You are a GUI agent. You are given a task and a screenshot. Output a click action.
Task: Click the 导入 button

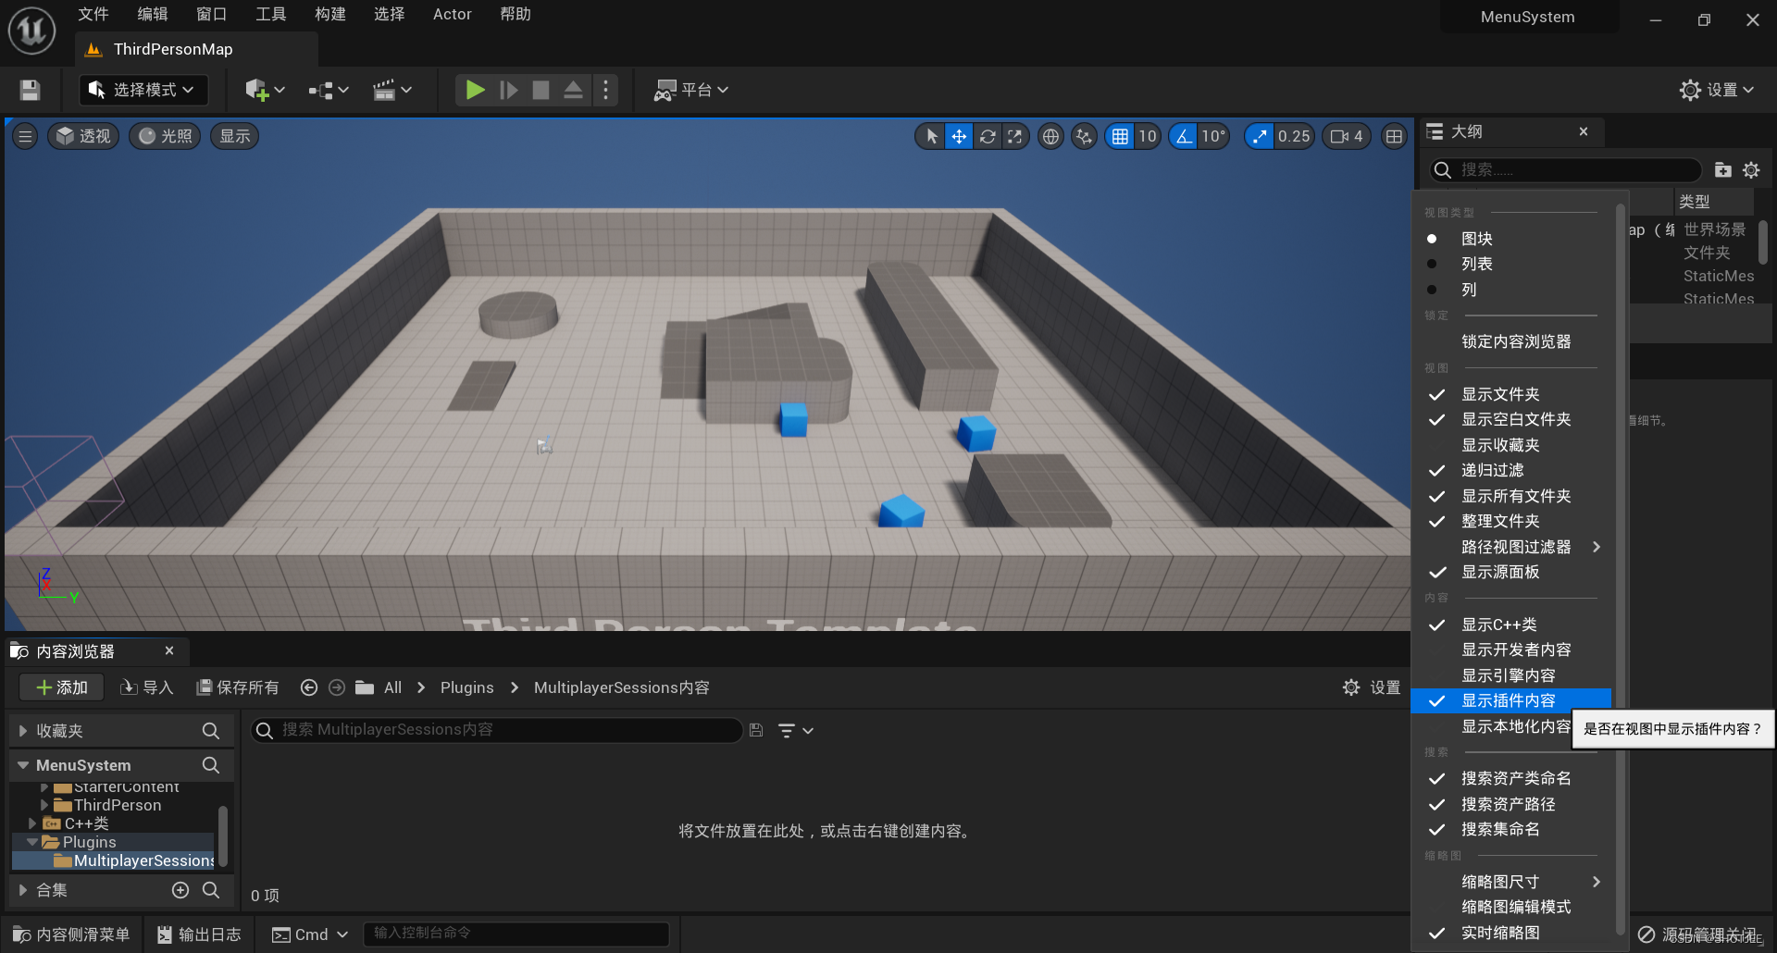[146, 687]
